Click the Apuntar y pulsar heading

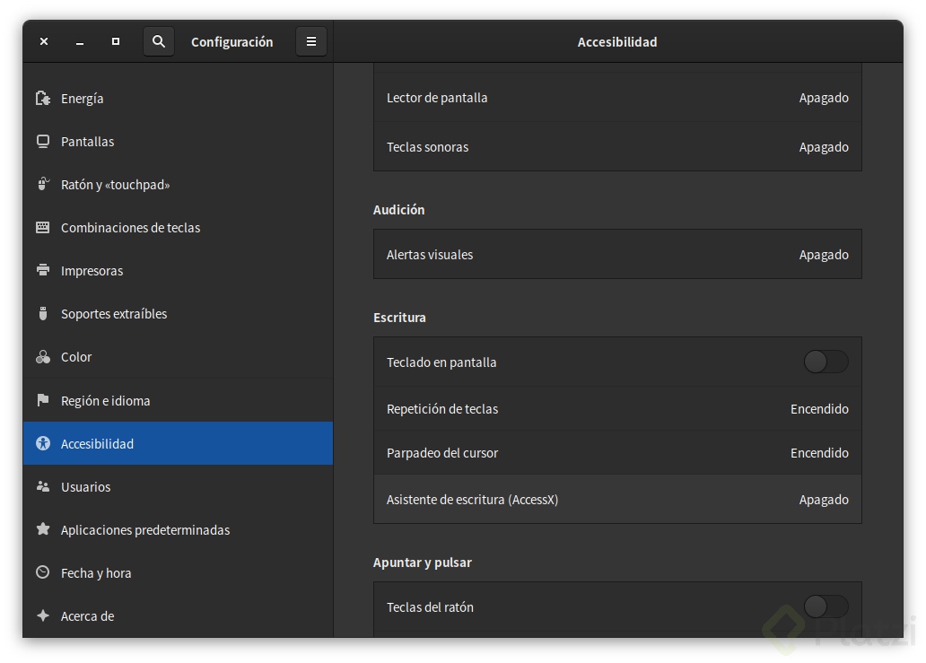(423, 562)
